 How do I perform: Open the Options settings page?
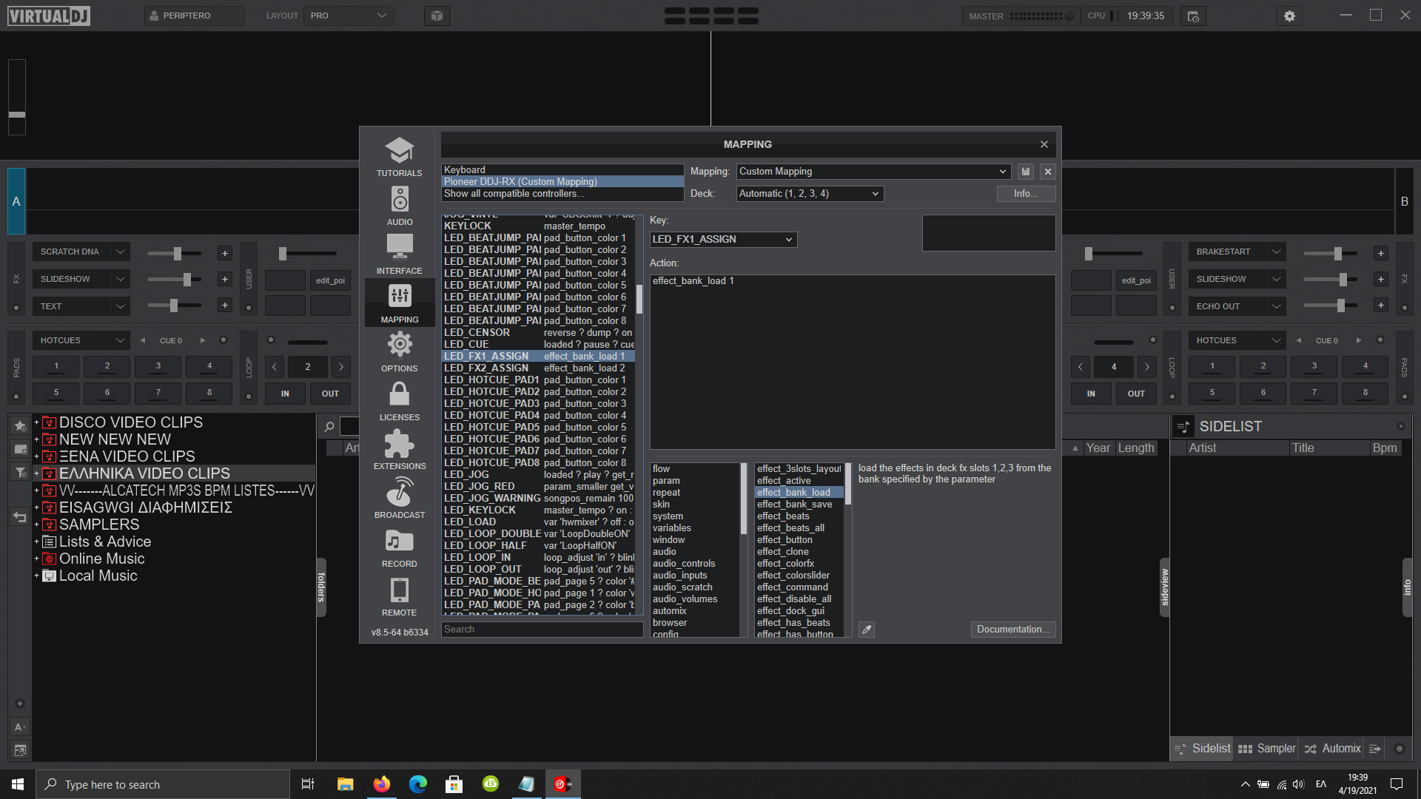[399, 351]
